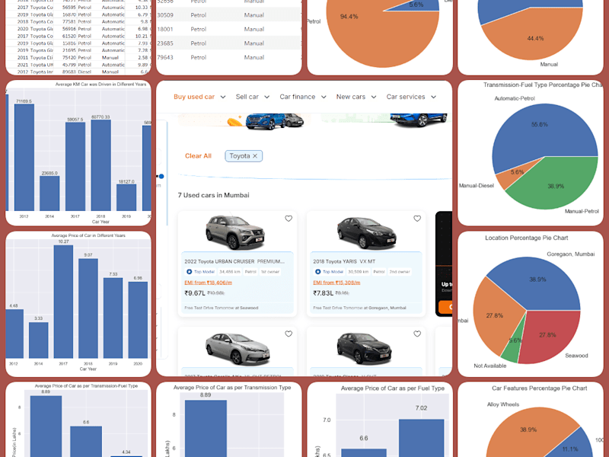Viewport: 609px width, 457px height.
Task: Click the 7.02 bar in Fuel Type chart
Action: click(x=422, y=438)
